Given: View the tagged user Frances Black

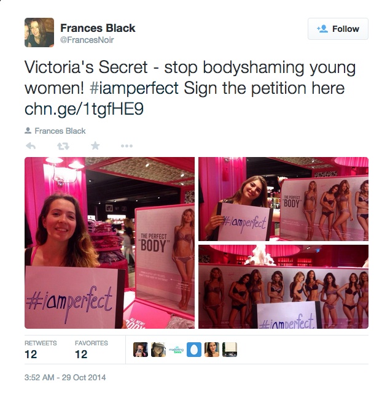Looking at the screenshot, I should pyautogui.click(x=60, y=131).
